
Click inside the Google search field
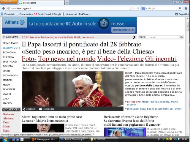point(163,8)
